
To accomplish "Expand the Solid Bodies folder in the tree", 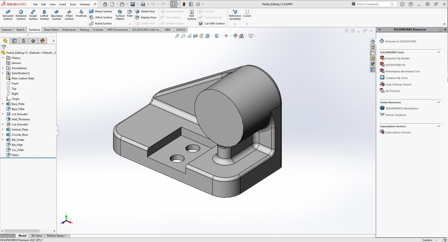I will coord(3,73).
